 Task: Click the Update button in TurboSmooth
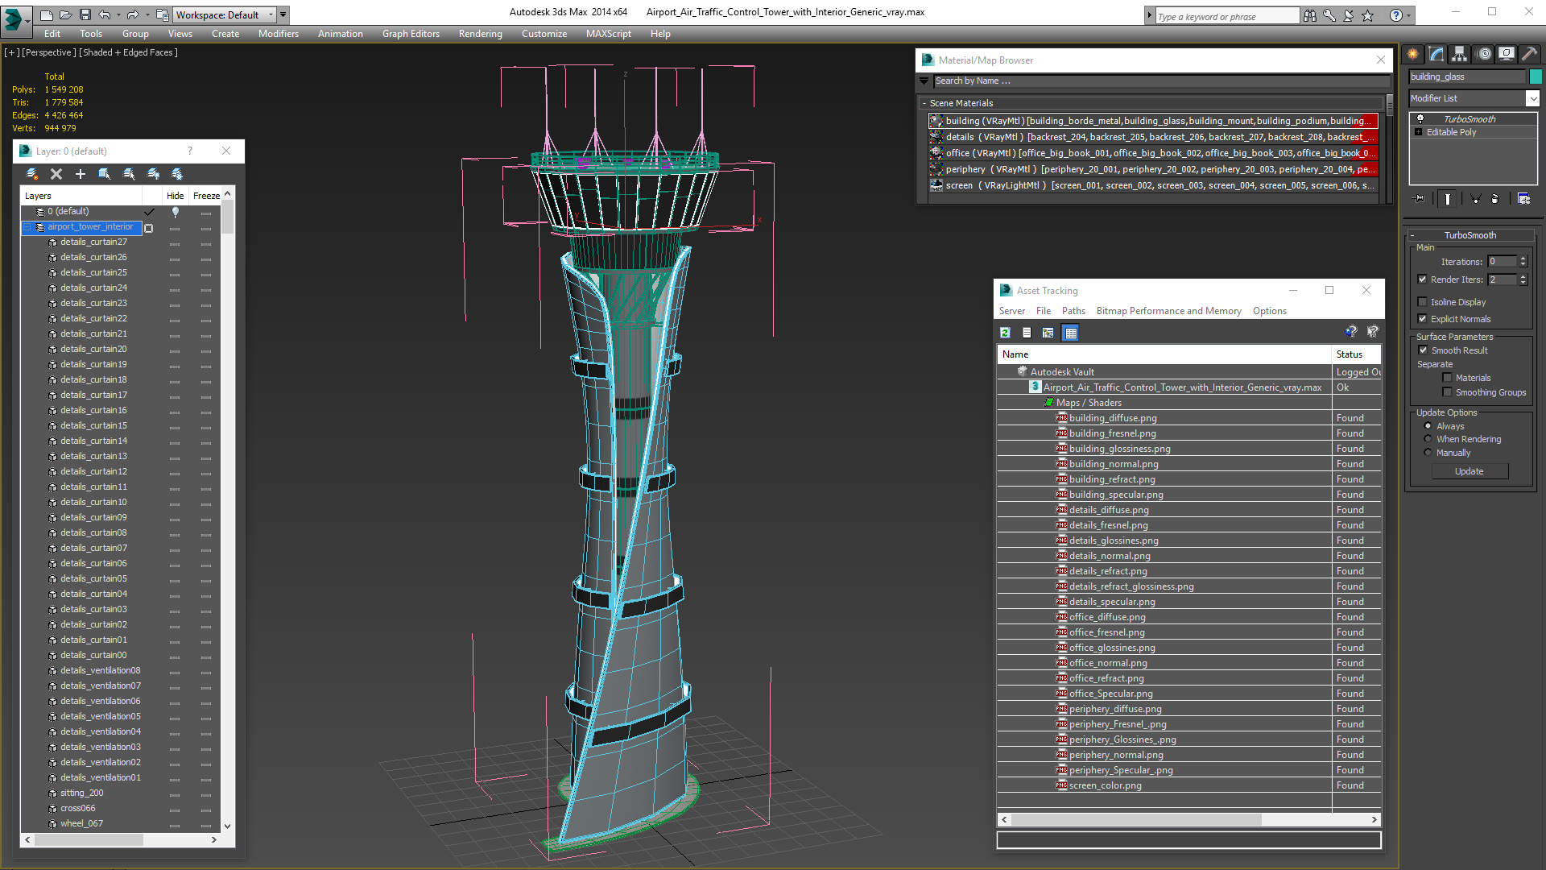tap(1469, 471)
